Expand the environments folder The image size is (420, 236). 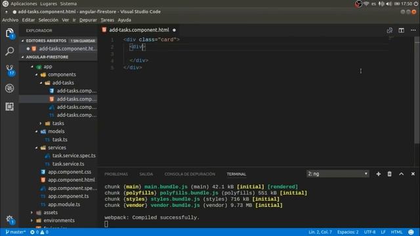tap(32, 220)
